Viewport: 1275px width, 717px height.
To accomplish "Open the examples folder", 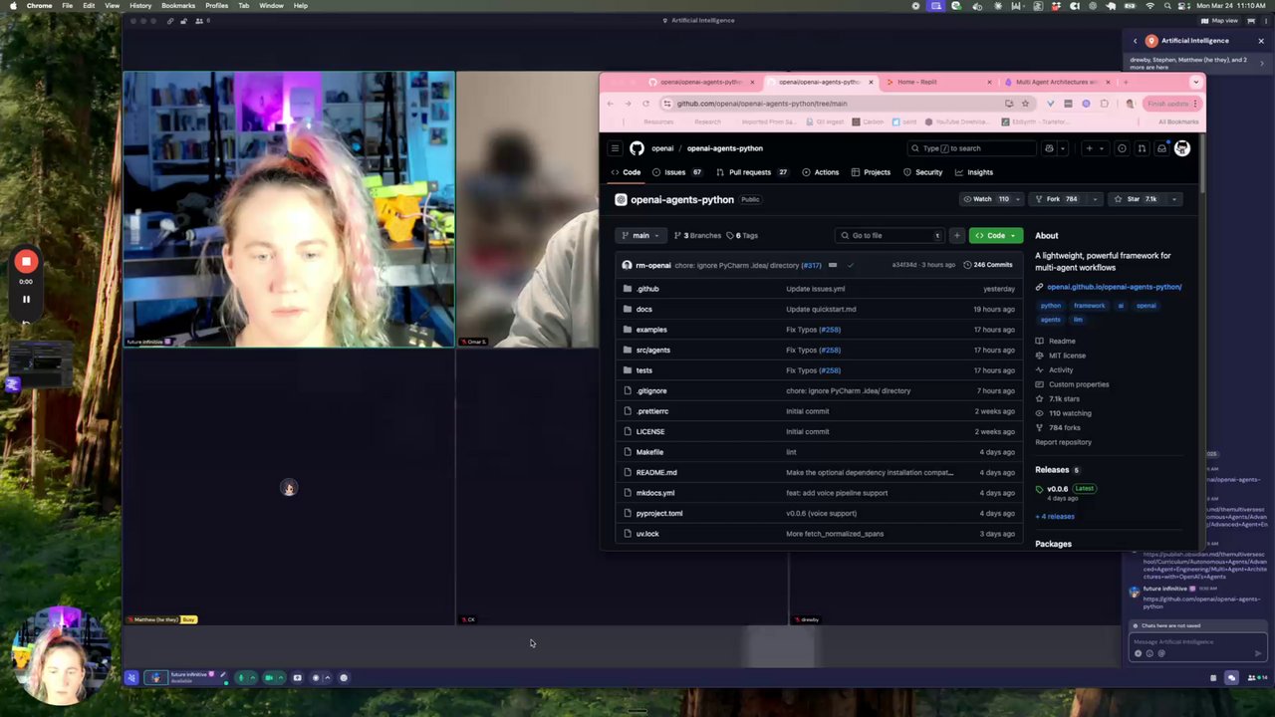I will (x=651, y=330).
